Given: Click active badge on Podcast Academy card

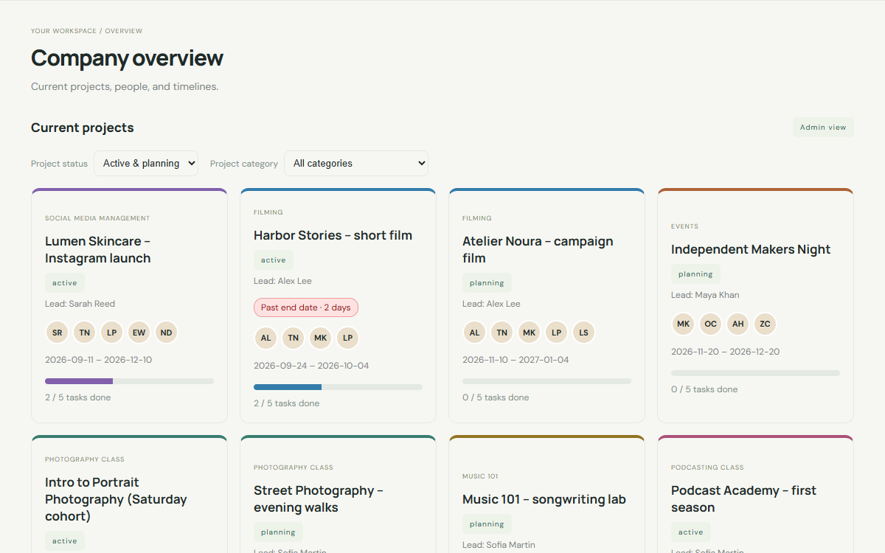Looking at the screenshot, I should 691,532.
